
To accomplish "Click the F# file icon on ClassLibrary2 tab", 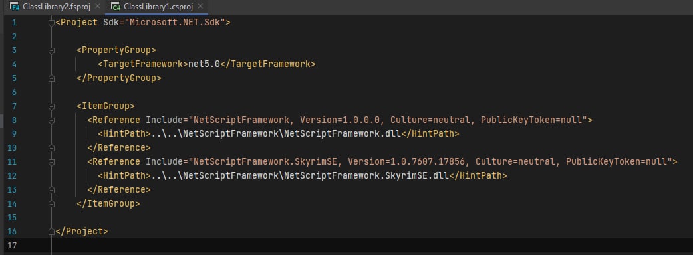I will point(15,7).
